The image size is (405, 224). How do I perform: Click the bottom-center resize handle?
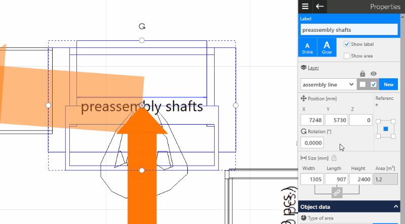pos(142,171)
